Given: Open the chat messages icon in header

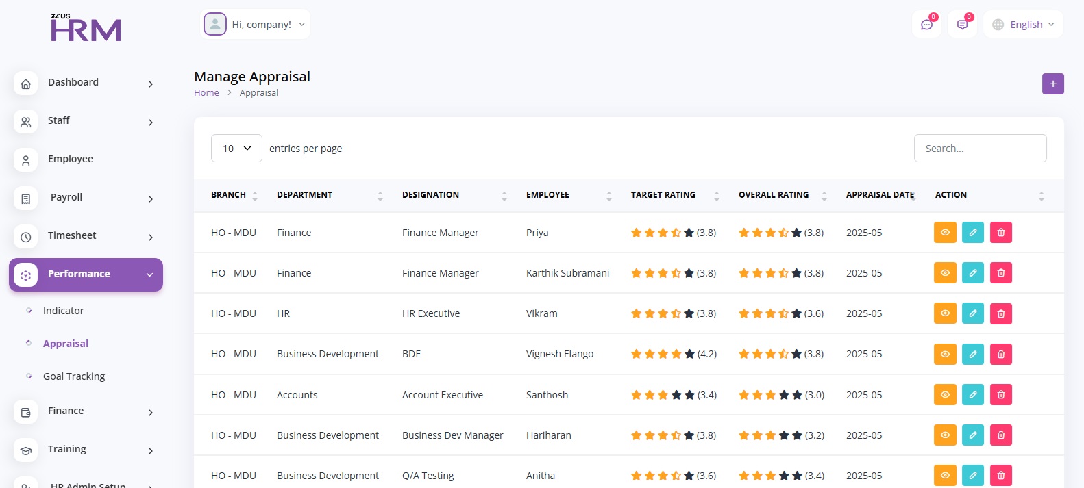Looking at the screenshot, I should (926, 25).
